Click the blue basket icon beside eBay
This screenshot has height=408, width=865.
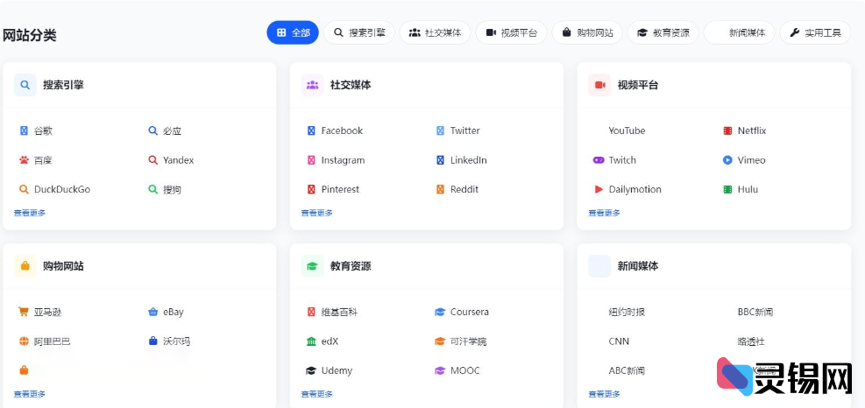(153, 312)
